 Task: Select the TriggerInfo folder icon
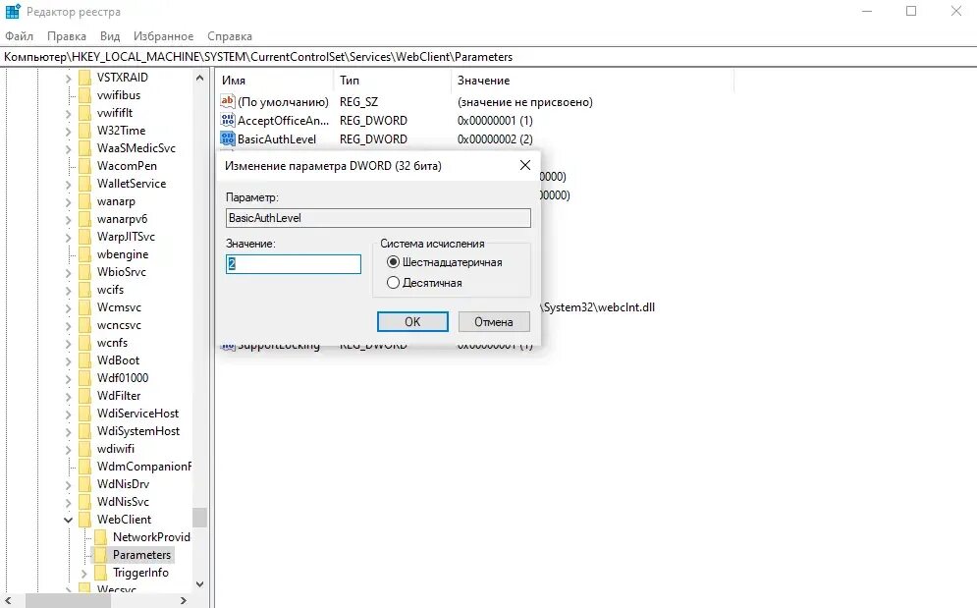click(x=99, y=572)
